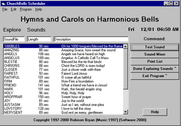Open the Edit menu
The width and height of the screenshot is (181, 126).
tap(13, 9)
